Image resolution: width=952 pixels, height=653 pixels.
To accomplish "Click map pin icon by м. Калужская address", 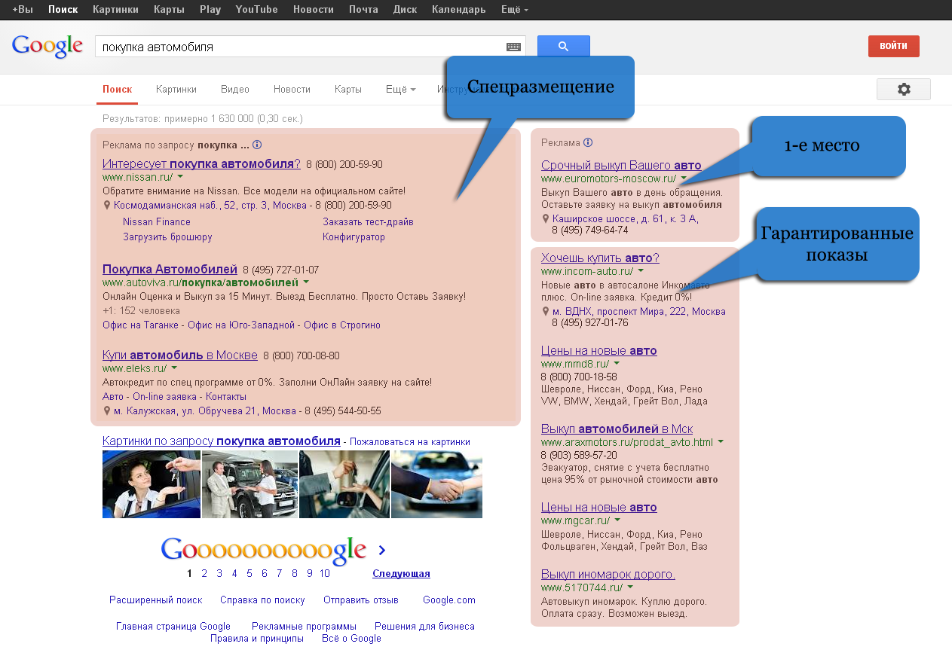I will 107,411.
